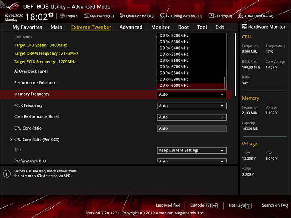291x218 pixels.
Task: Click Target DRAM Frequency : 2133MHz text
Action: [x=46, y=54]
